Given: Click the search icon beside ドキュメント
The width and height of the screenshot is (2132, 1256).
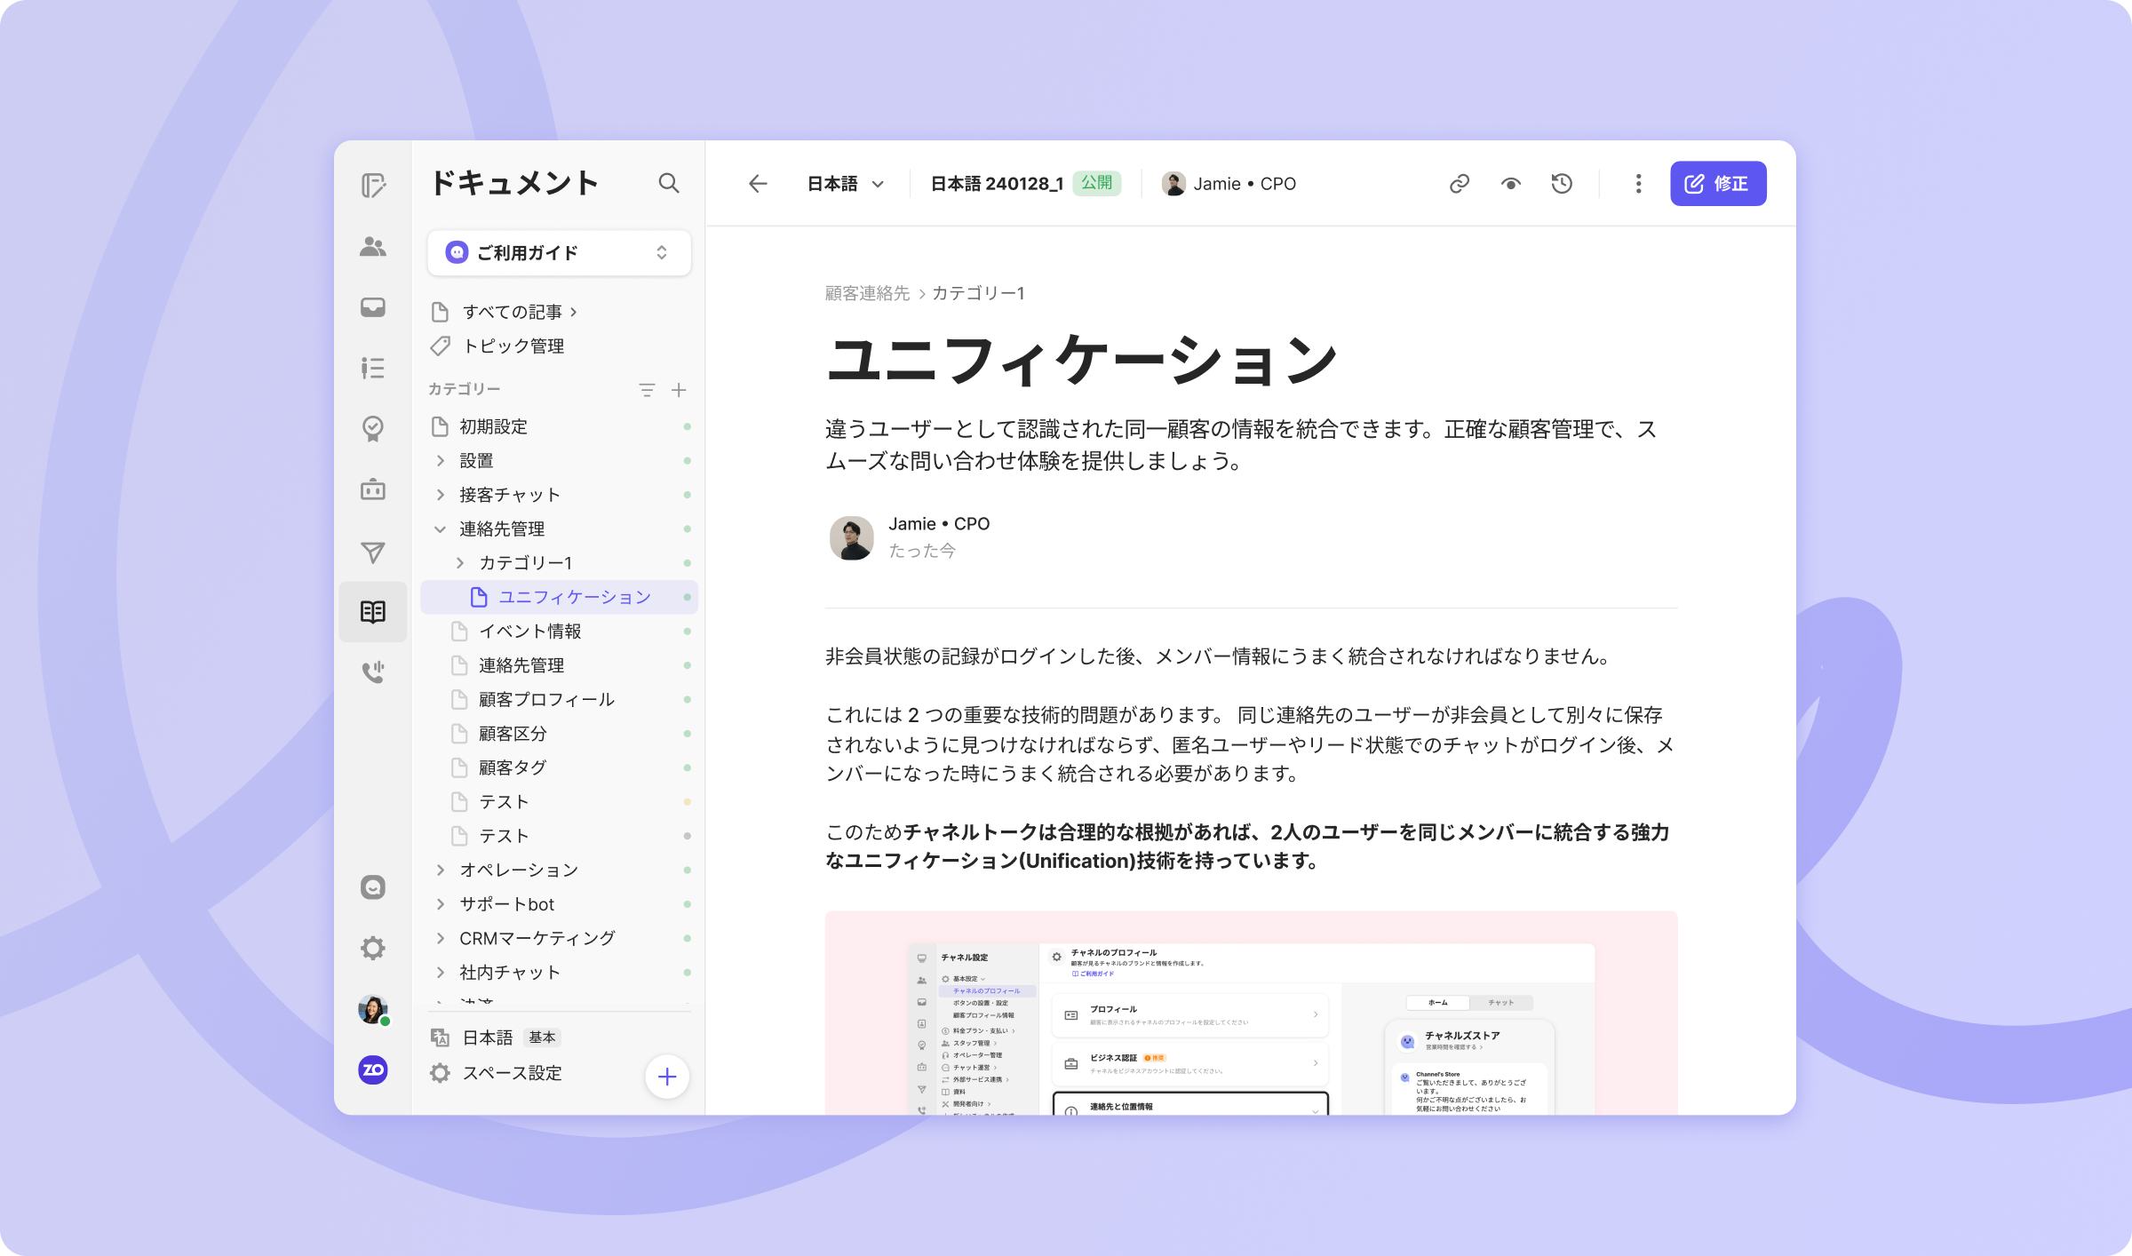Looking at the screenshot, I should [668, 183].
